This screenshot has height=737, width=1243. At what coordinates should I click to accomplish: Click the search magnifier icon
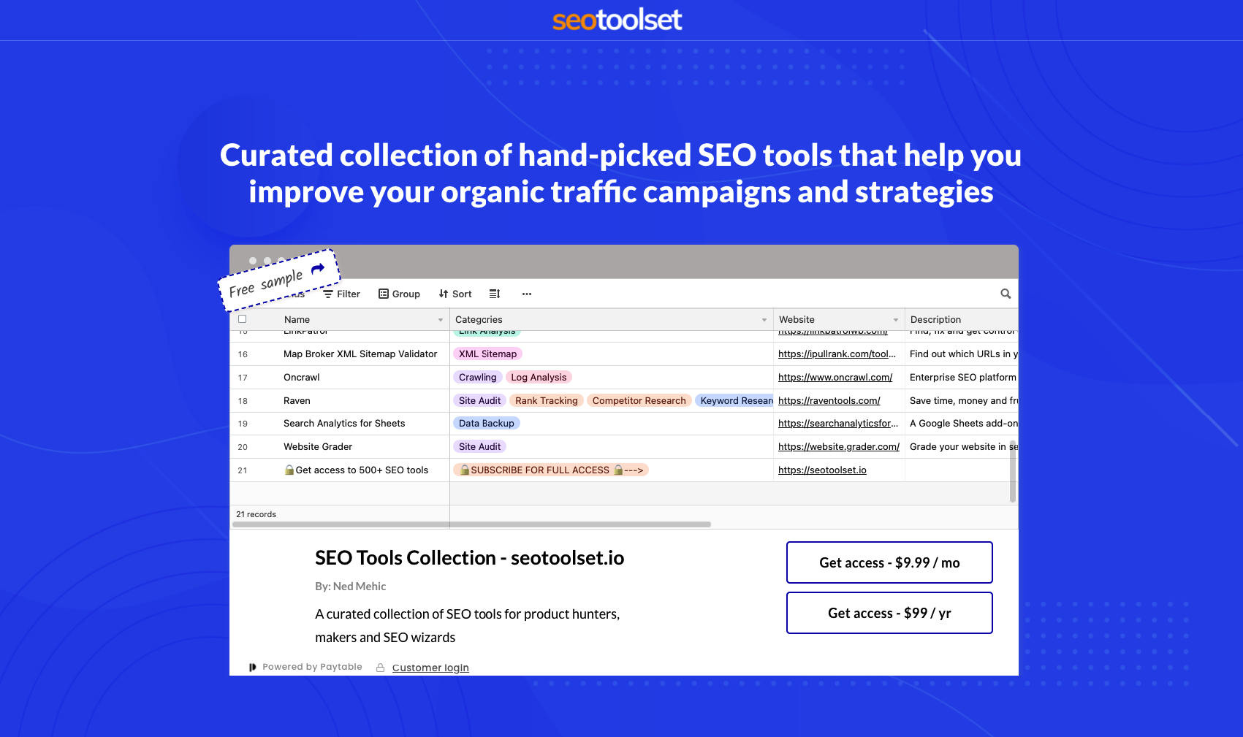coord(1006,293)
